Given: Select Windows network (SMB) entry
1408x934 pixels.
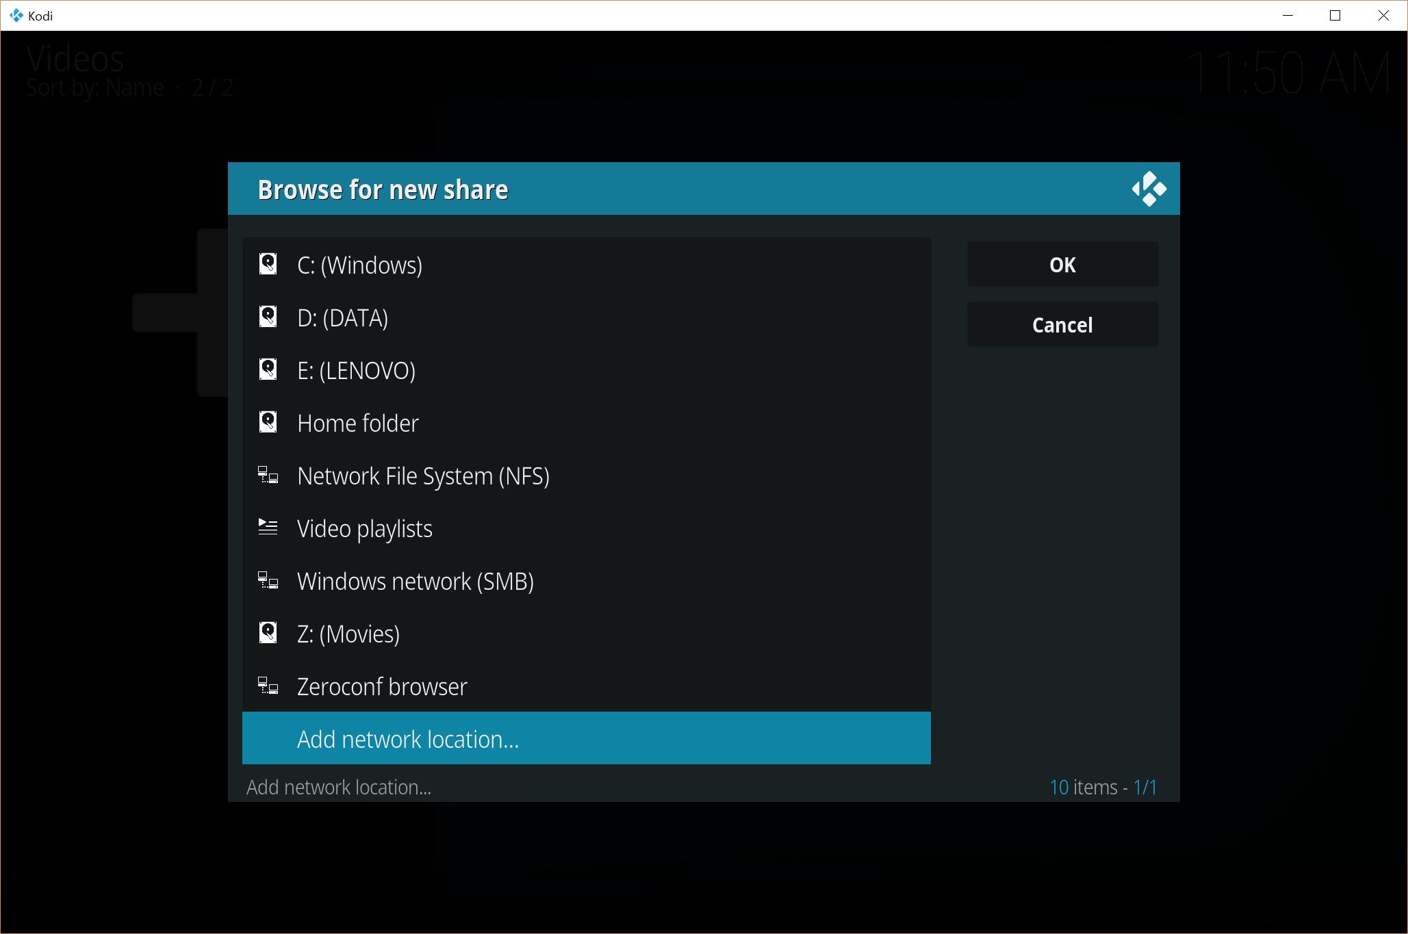Looking at the screenshot, I should [x=415, y=582].
